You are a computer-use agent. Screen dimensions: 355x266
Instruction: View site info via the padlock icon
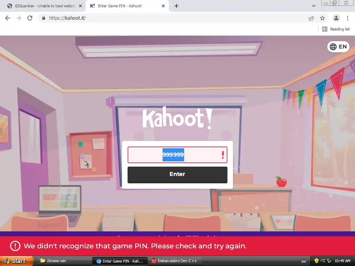[44, 18]
